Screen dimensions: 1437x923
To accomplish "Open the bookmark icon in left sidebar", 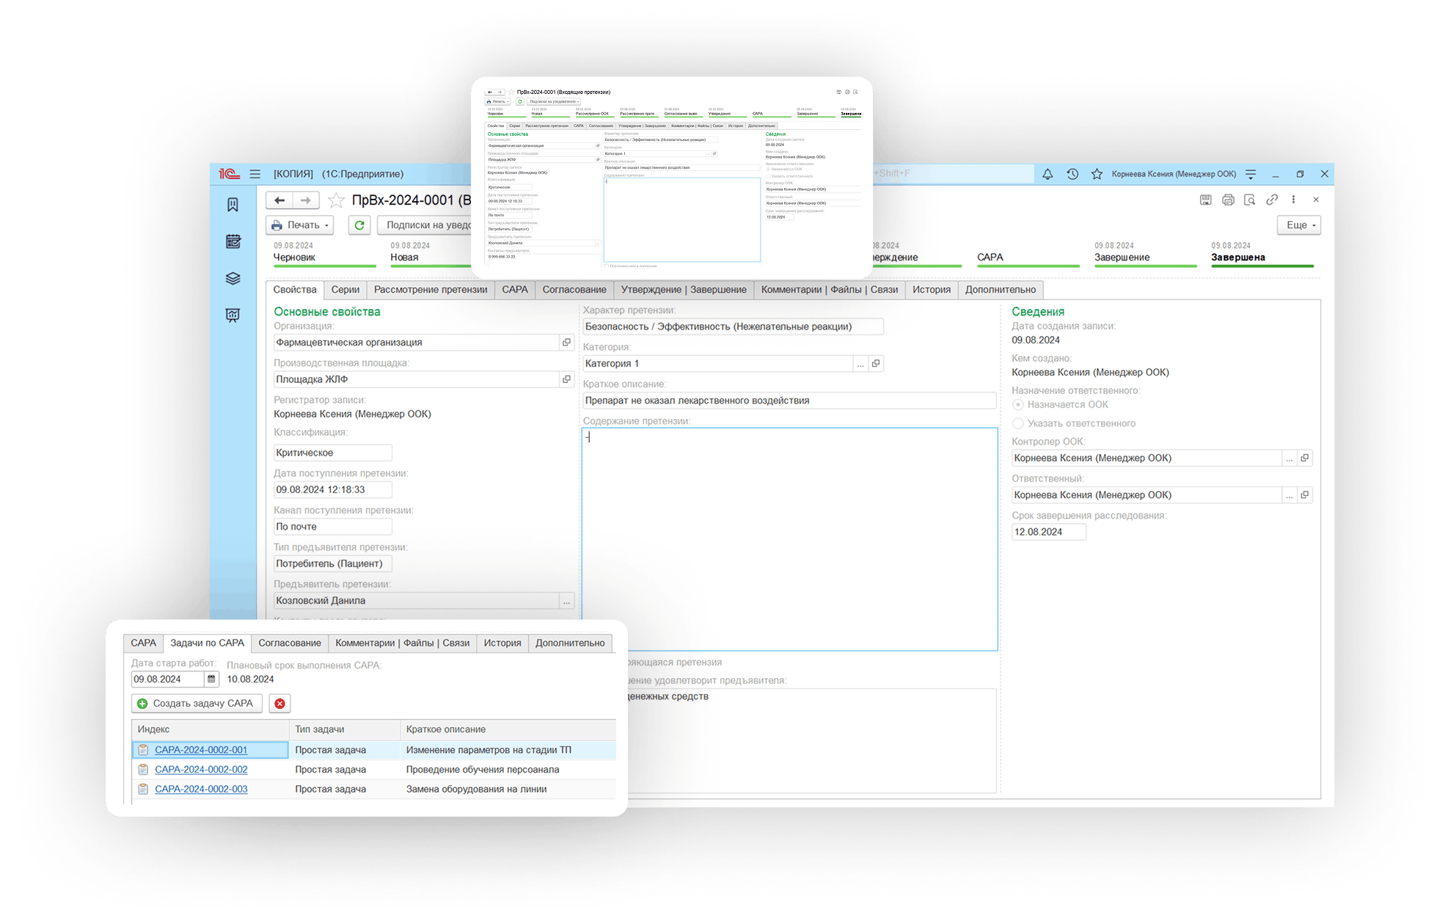I will [233, 205].
